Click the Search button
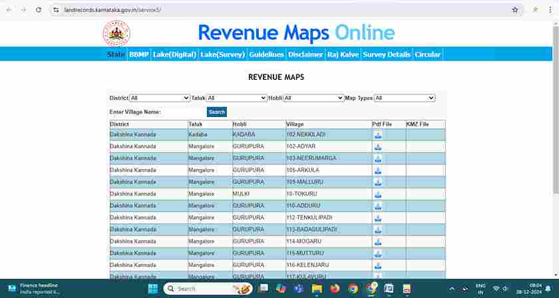Viewport: 559px width, 298px height. click(216, 112)
